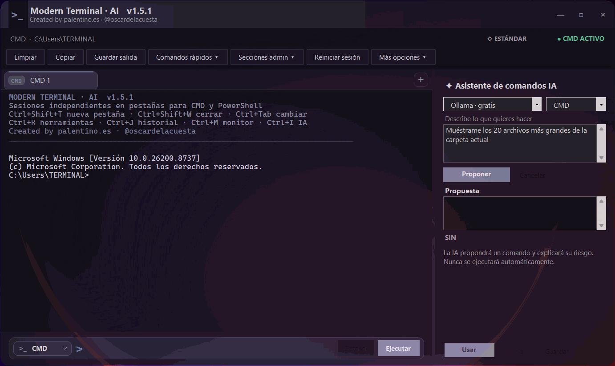Click Limpiar to clear the terminal
The width and height of the screenshot is (615, 366).
(26, 57)
